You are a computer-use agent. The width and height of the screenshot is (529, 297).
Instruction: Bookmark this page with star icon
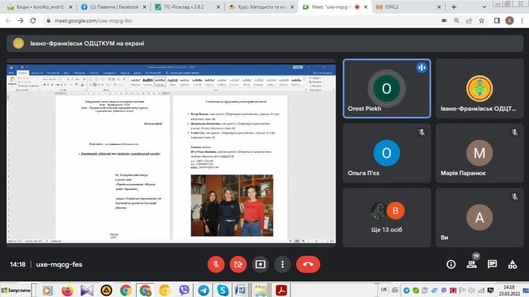point(481,21)
